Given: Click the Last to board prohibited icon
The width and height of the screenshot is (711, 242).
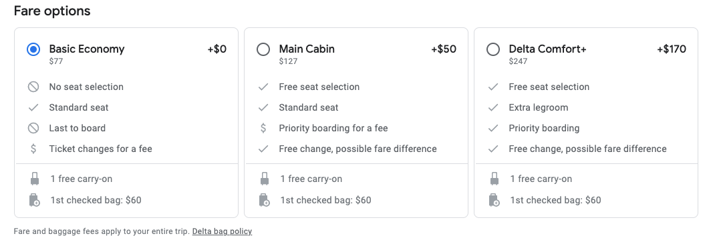Looking at the screenshot, I should [x=33, y=128].
